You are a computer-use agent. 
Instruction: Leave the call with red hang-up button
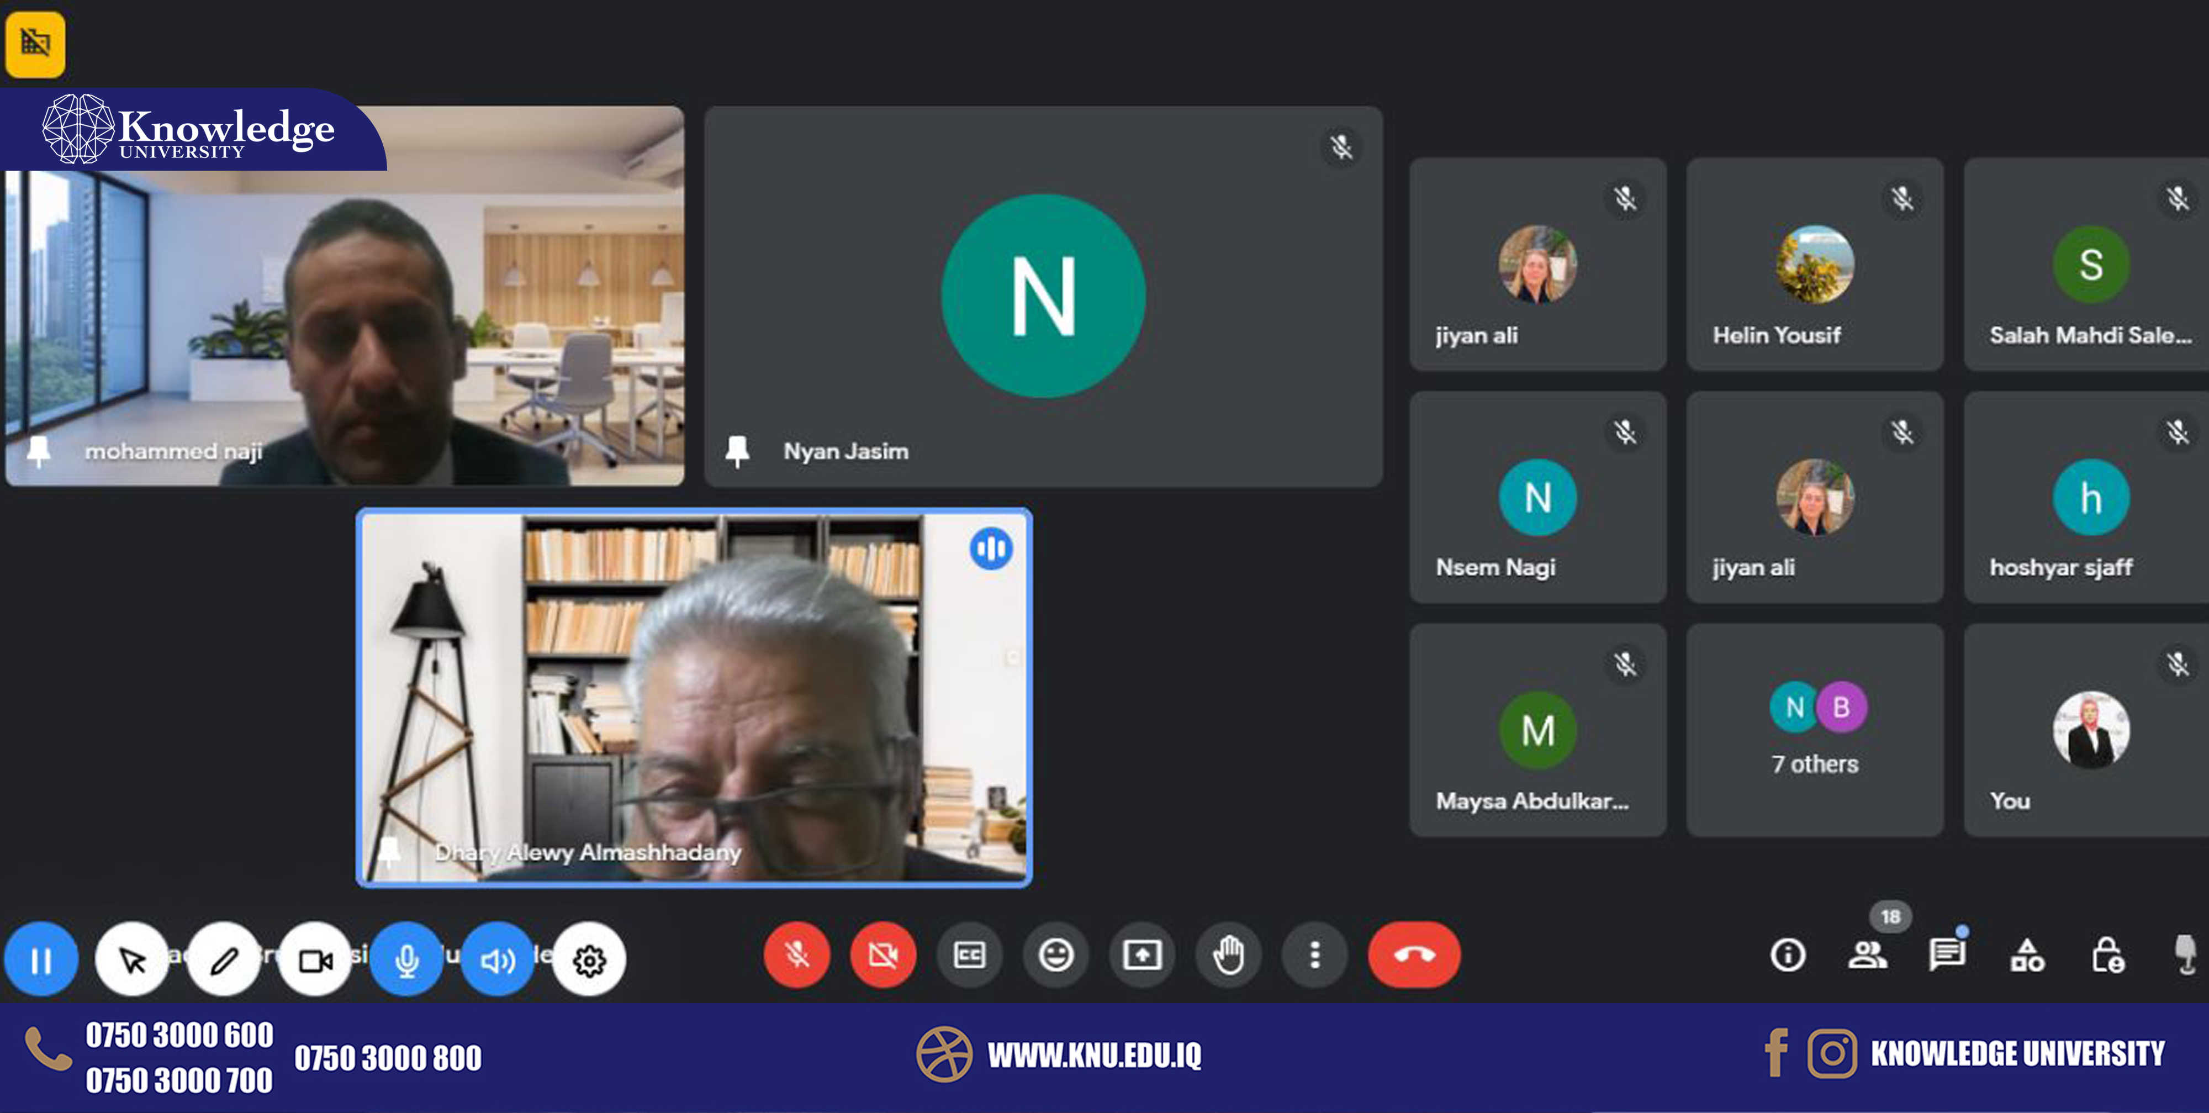point(1414,954)
